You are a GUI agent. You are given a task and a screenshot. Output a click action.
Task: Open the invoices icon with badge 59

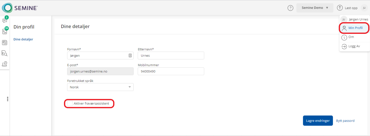pos(4,32)
